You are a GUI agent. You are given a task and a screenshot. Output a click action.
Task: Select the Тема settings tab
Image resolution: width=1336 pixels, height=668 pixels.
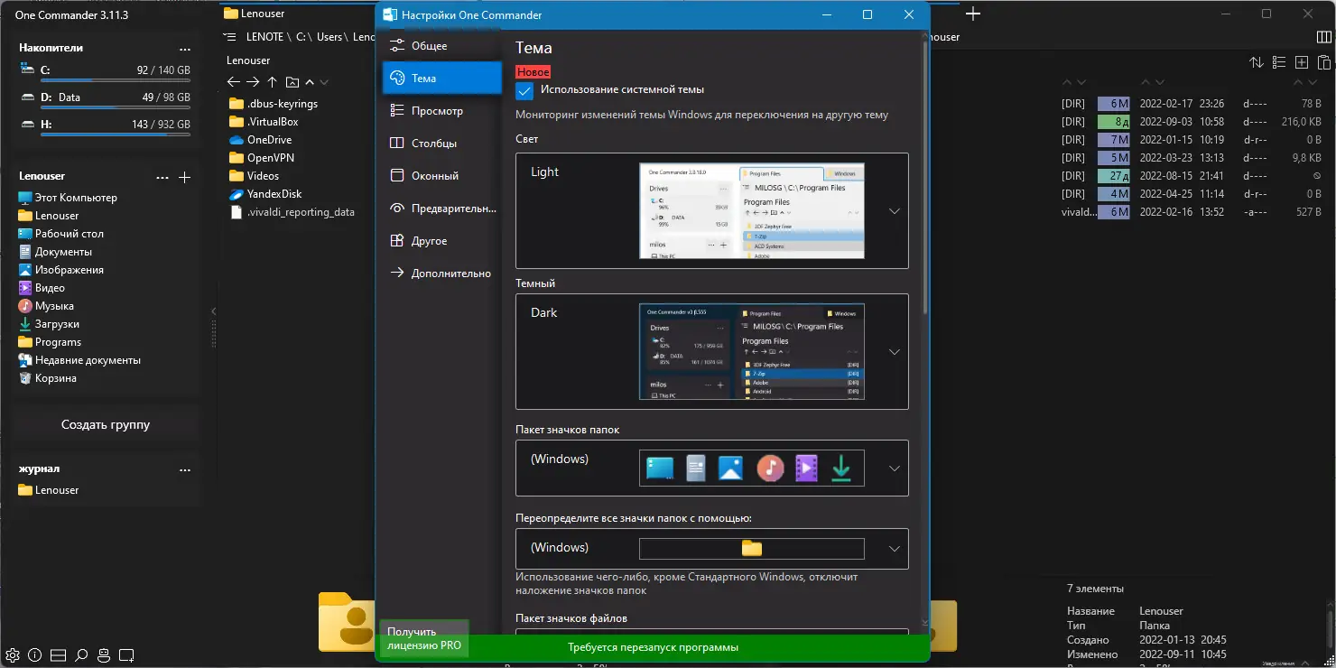coord(441,79)
